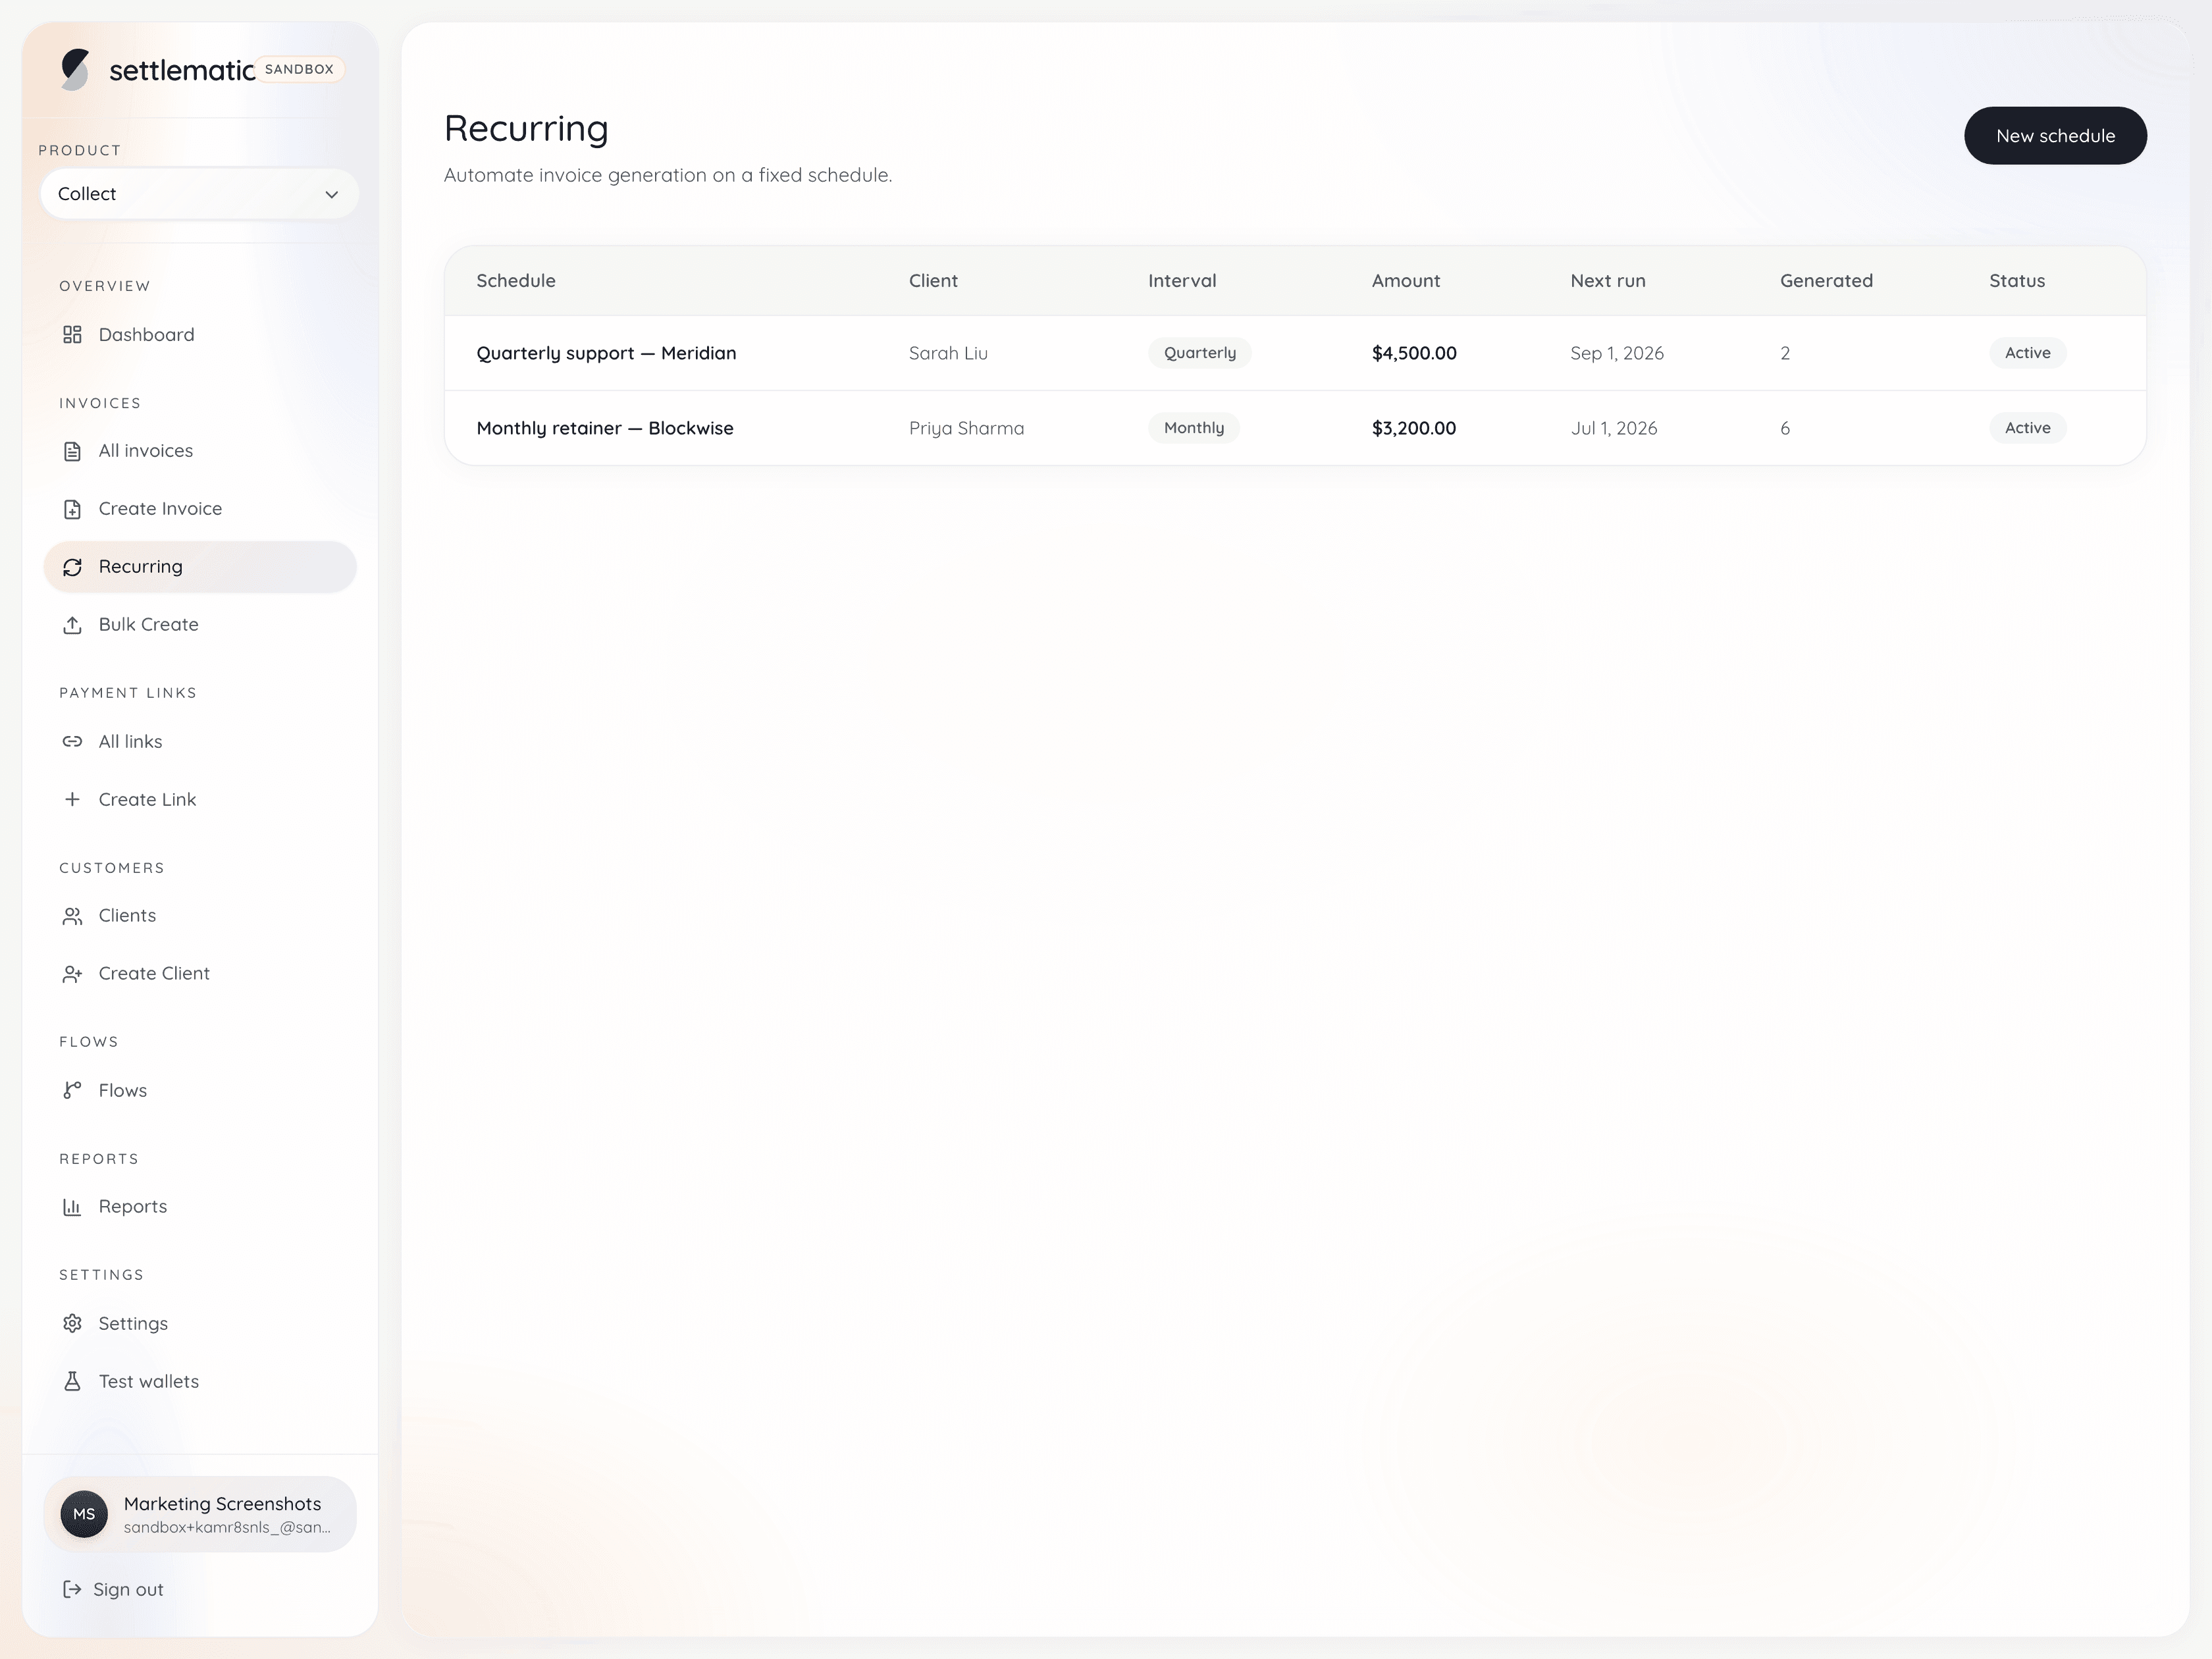The image size is (2212, 1659).
Task: Open the Collect product dropdown
Action: (x=199, y=194)
